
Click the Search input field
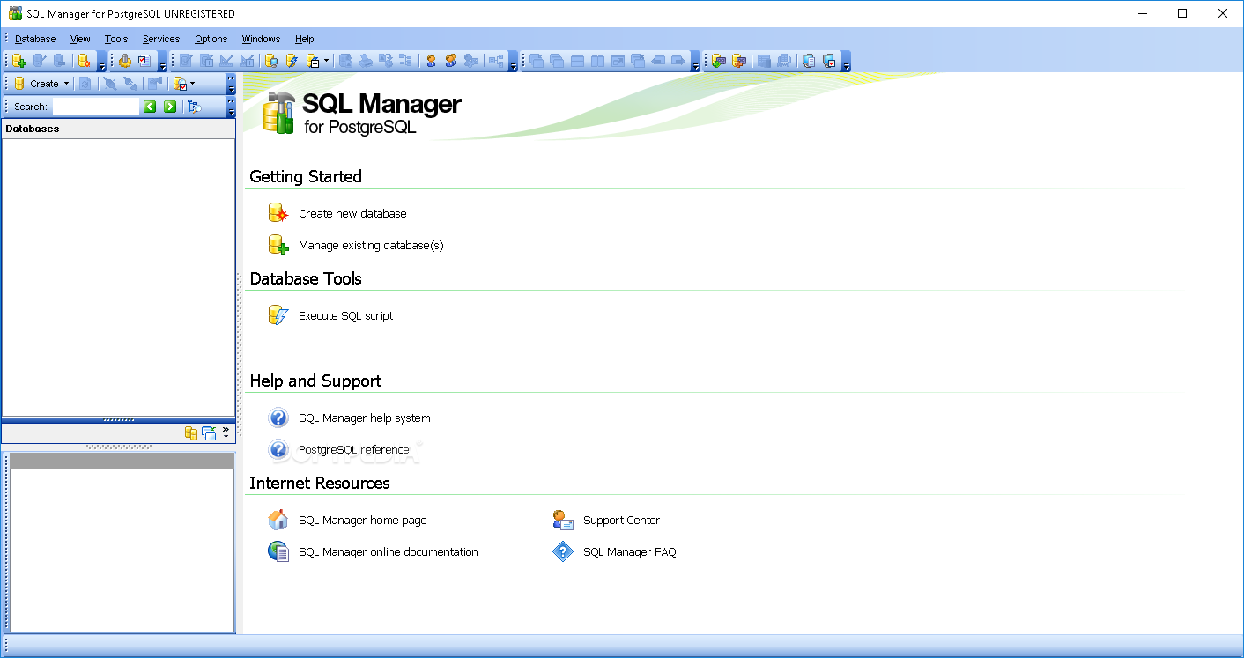tap(96, 107)
